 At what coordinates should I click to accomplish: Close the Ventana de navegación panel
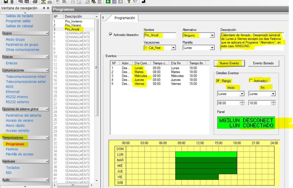click(x=48, y=8)
